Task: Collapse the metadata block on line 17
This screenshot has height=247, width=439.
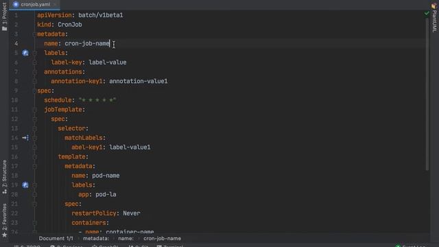Action: [34, 166]
